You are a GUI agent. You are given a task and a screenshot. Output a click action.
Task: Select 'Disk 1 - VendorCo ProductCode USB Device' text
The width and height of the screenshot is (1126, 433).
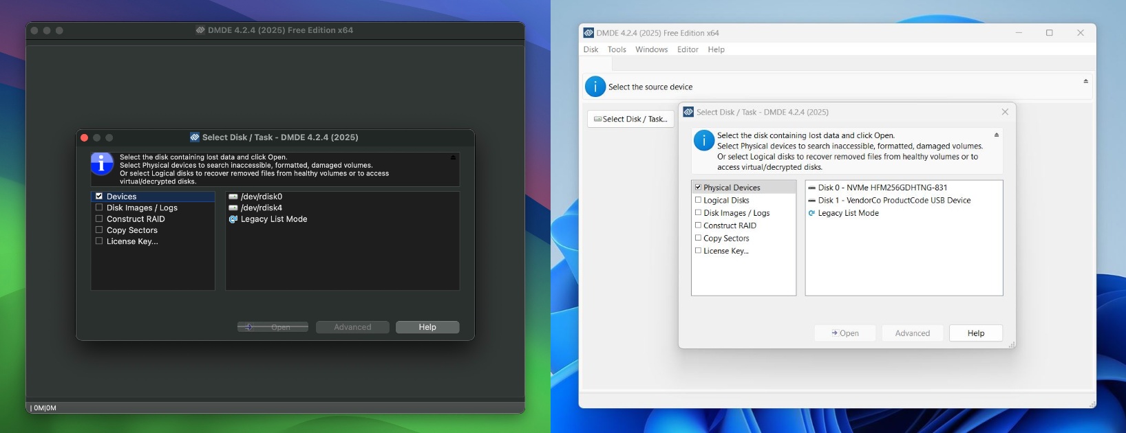(x=895, y=201)
